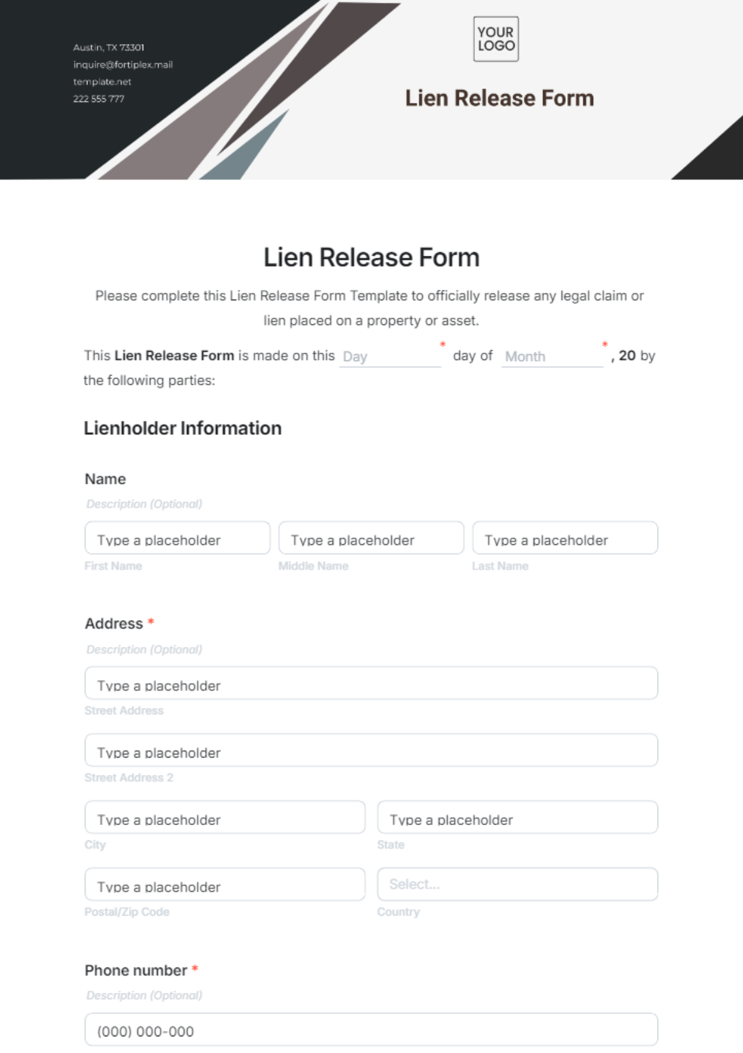Select the Austin, TX 73301 address text
The image size is (743, 1053).
point(109,48)
